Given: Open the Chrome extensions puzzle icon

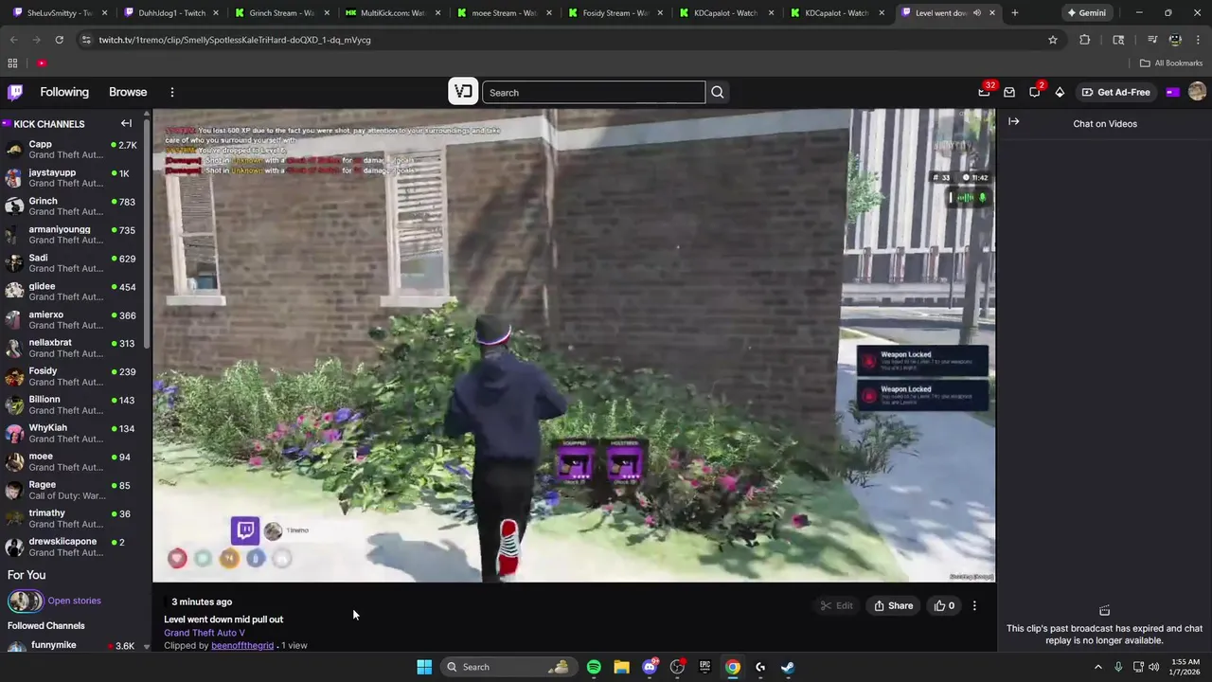Looking at the screenshot, I should click(x=1085, y=40).
